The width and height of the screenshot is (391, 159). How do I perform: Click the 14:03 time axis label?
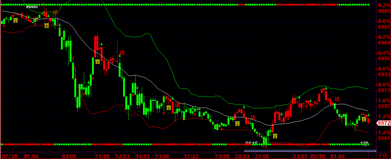coord(143,156)
